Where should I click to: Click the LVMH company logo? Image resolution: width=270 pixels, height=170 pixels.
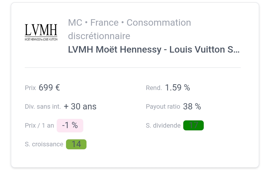(41, 32)
